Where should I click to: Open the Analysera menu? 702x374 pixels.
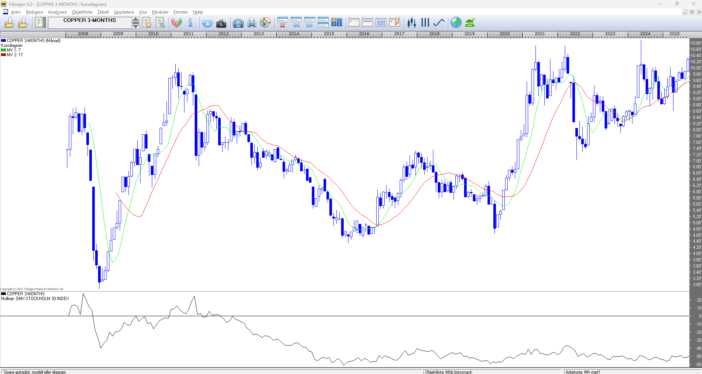coord(57,12)
